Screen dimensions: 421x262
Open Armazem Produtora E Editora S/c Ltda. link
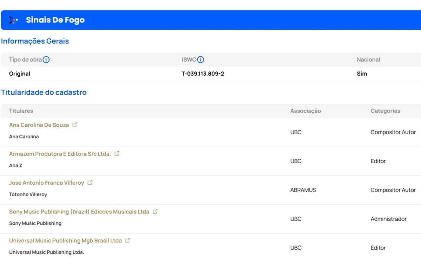pyautogui.click(x=60, y=154)
